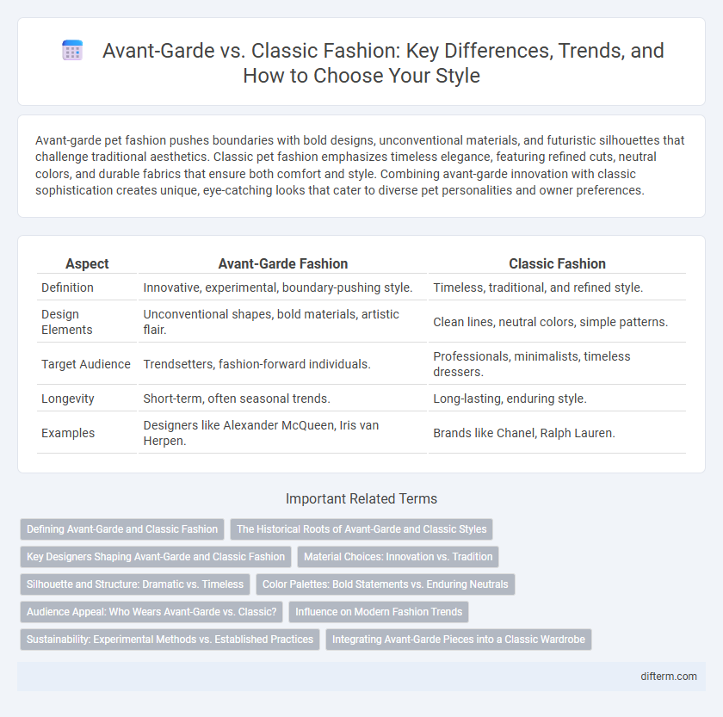Click 'Unconventional shapes, bold materials, artistic flair.' cell

pyautogui.click(x=282, y=322)
